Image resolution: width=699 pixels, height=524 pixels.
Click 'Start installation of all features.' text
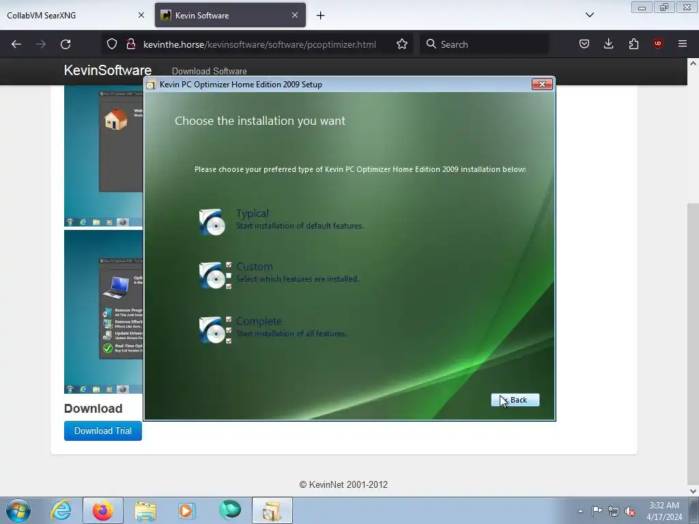pos(291,334)
